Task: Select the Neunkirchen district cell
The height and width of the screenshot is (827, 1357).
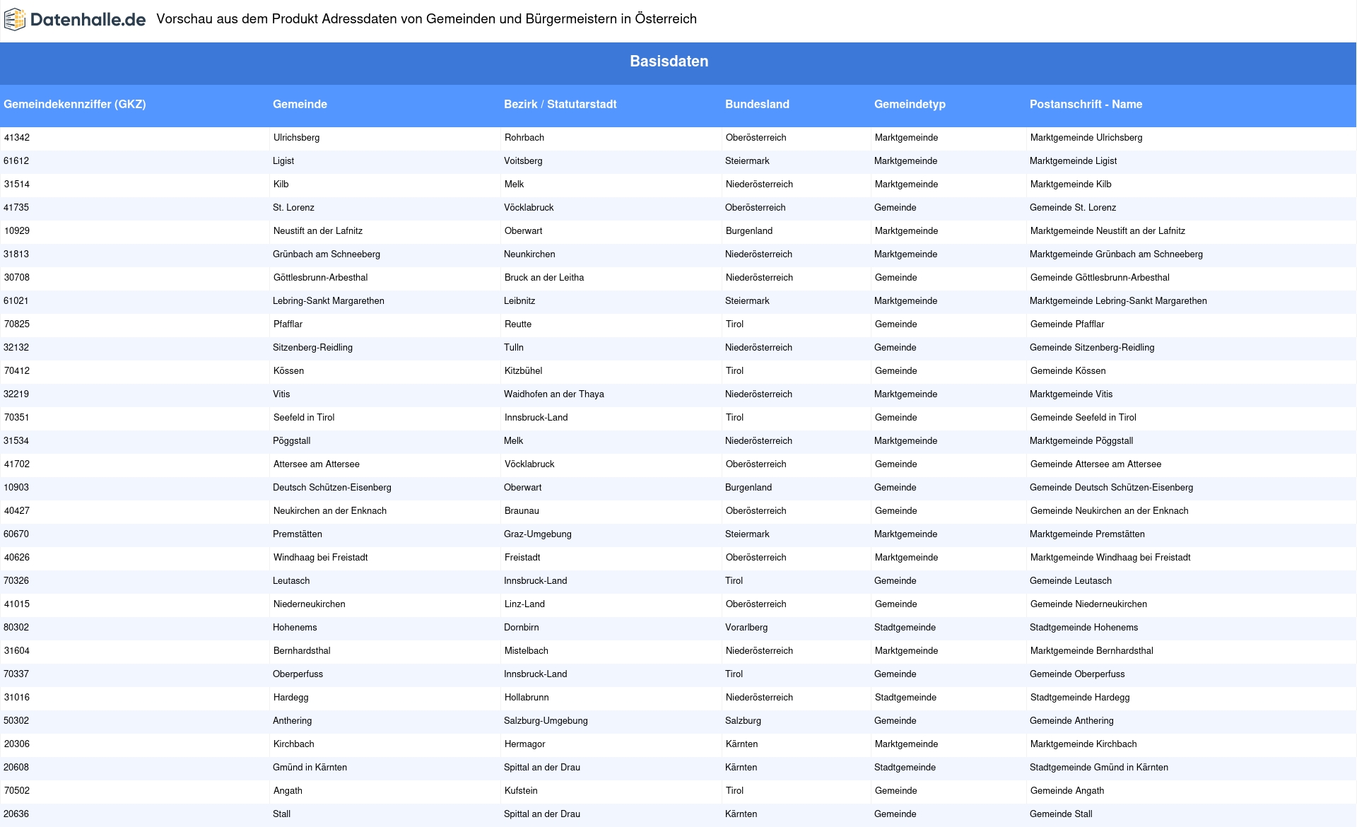Action: [611, 254]
